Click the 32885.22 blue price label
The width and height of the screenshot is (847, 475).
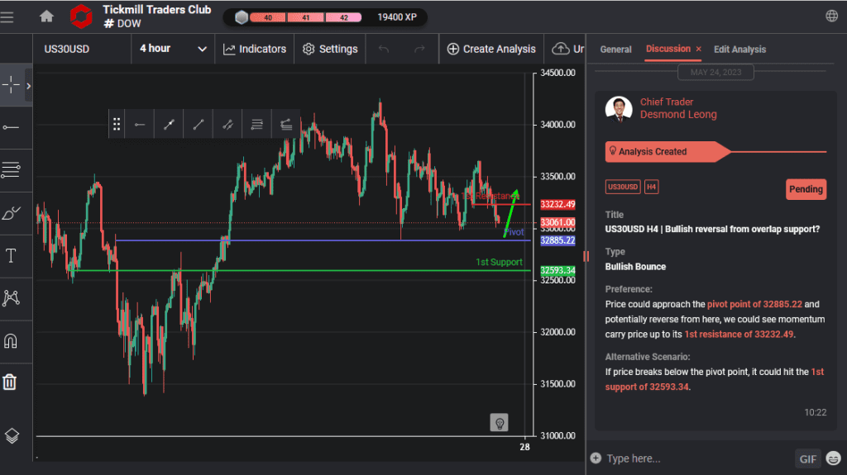(557, 240)
